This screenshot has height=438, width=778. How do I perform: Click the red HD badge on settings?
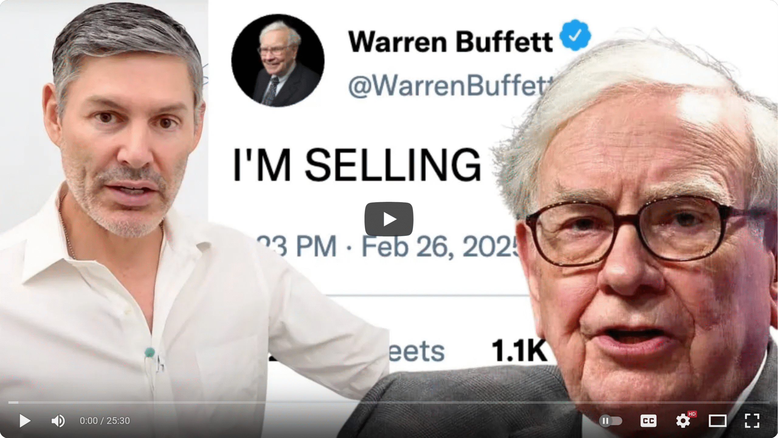pyautogui.click(x=692, y=414)
